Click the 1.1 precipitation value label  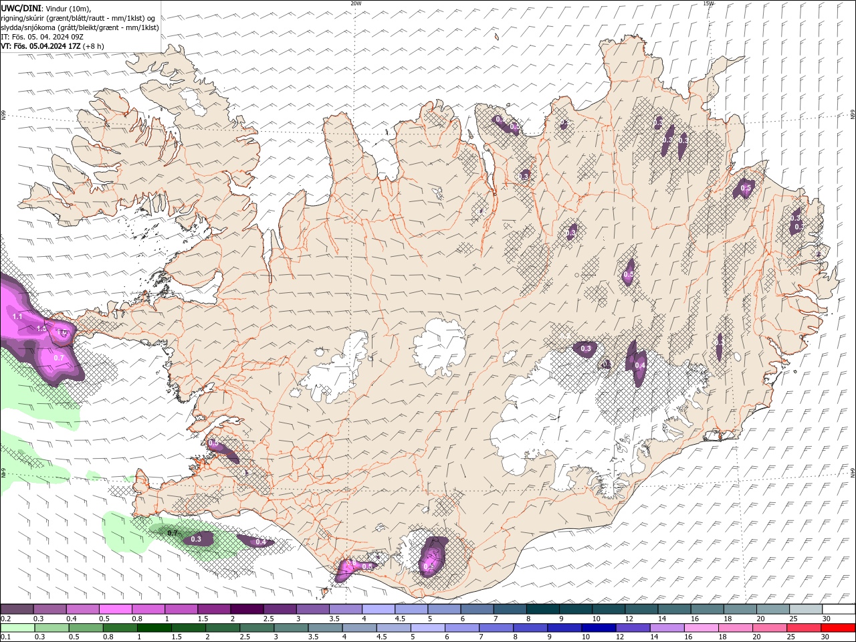click(17, 316)
